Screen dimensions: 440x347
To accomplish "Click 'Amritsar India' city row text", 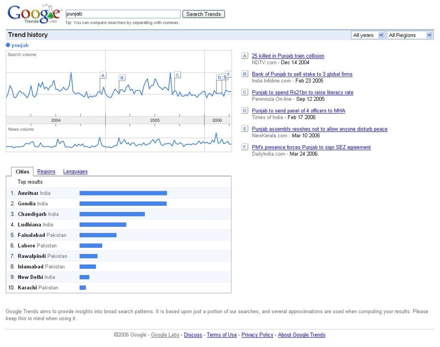I will coord(34,193).
